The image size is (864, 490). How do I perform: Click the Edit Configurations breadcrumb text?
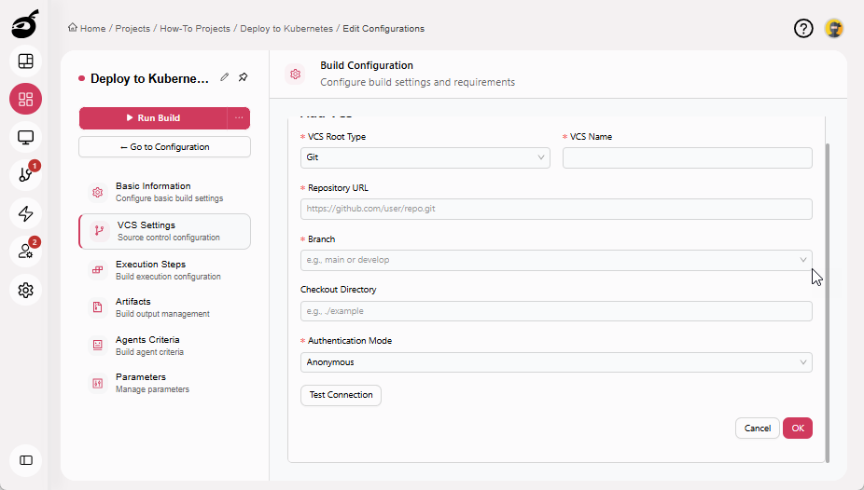point(383,28)
